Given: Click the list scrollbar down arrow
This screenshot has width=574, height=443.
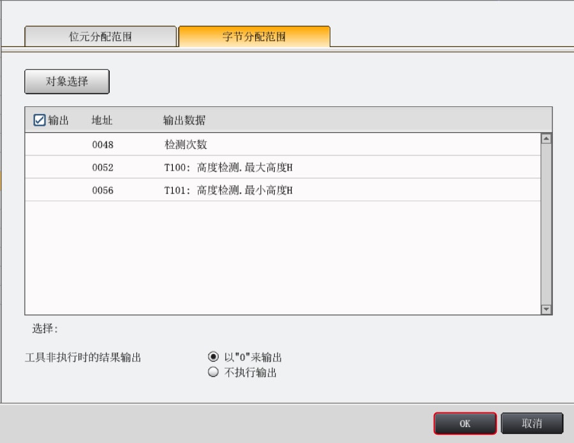Looking at the screenshot, I should pos(546,309).
